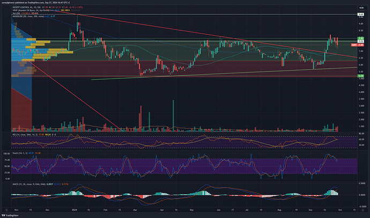Click the Mar label on time axis
The width and height of the screenshot is (370, 218).
pyautogui.click(x=135, y=210)
